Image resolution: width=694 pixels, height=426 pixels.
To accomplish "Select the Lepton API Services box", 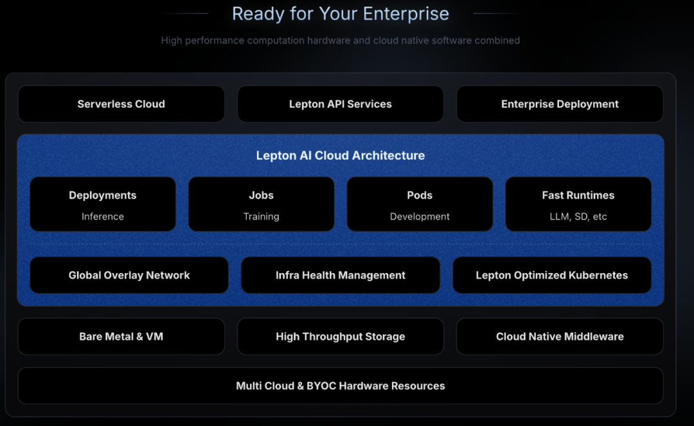I will click(x=341, y=104).
